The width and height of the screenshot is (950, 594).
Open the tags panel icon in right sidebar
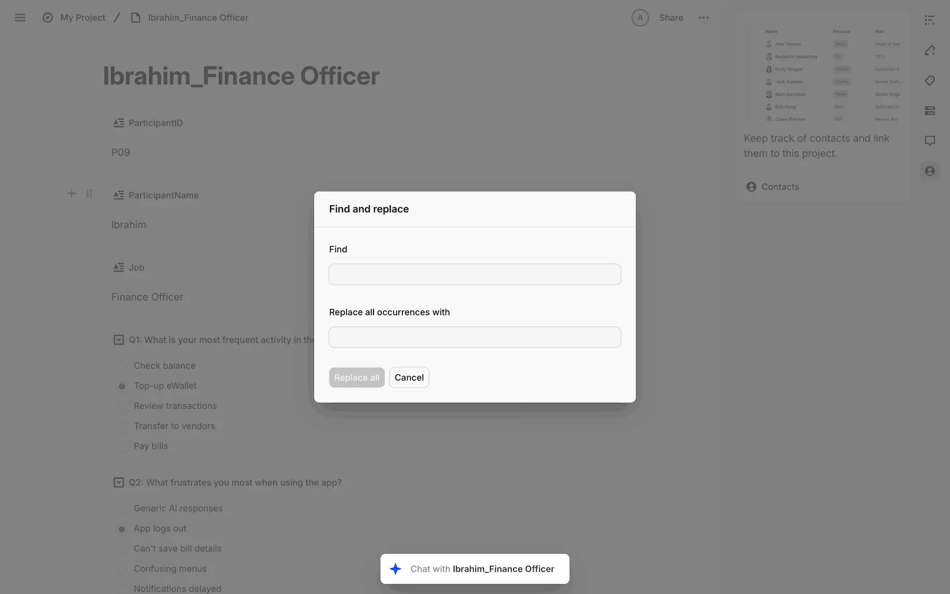[930, 81]
